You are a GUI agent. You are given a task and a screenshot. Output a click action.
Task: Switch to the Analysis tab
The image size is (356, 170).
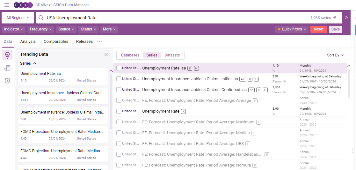coord(28,41)
